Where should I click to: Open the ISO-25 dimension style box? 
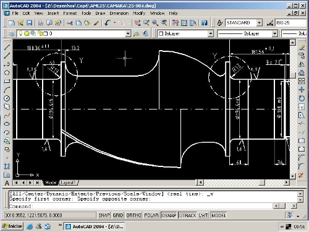(x=291, y=23)
